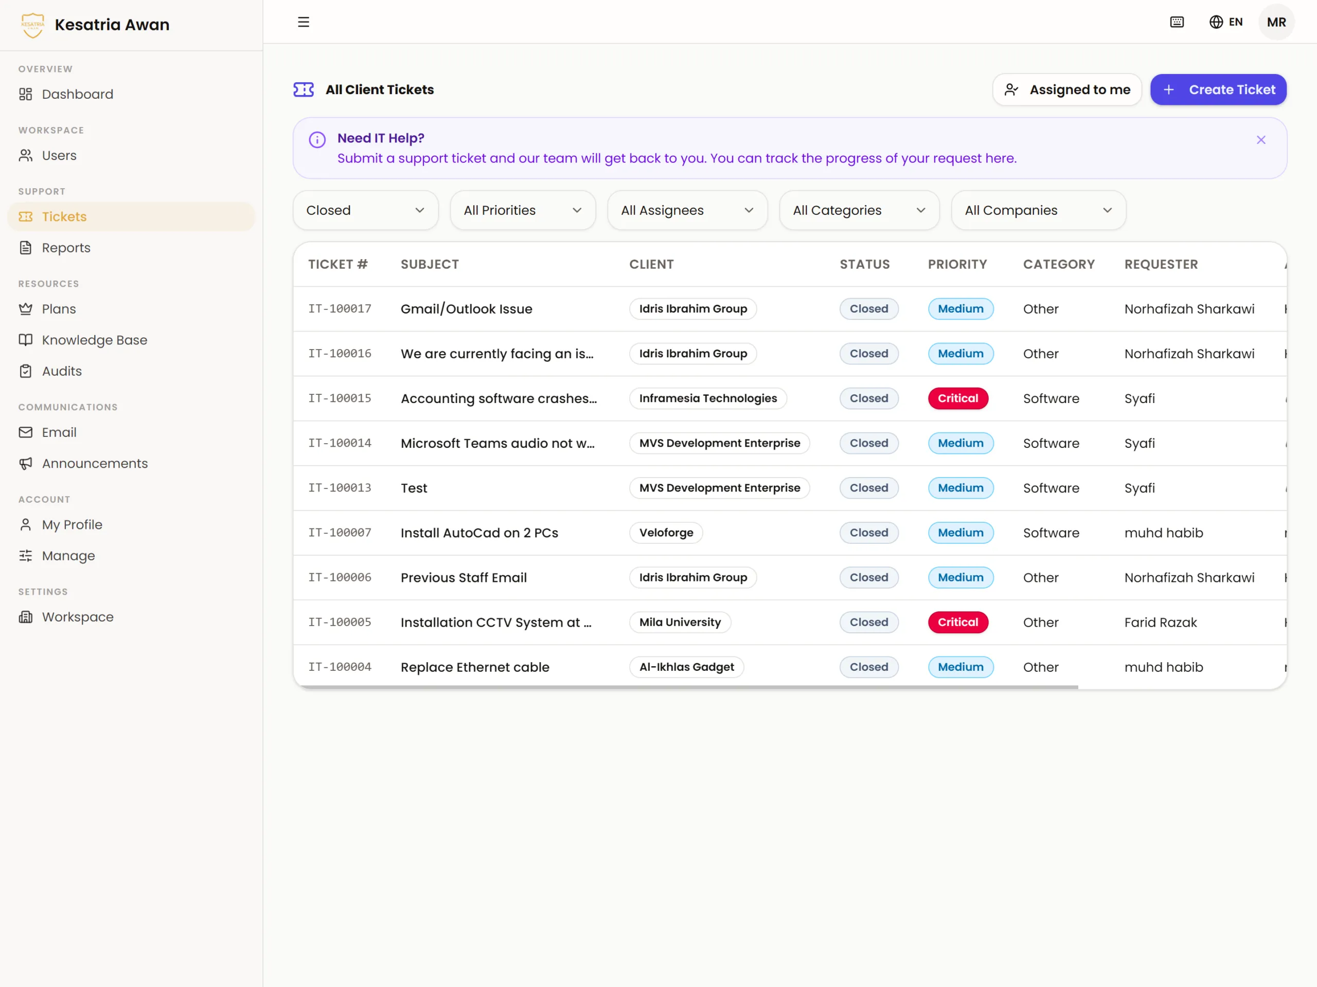
Task: Toggle the sidebar hamburger menu
Action: tap(304, 22)
